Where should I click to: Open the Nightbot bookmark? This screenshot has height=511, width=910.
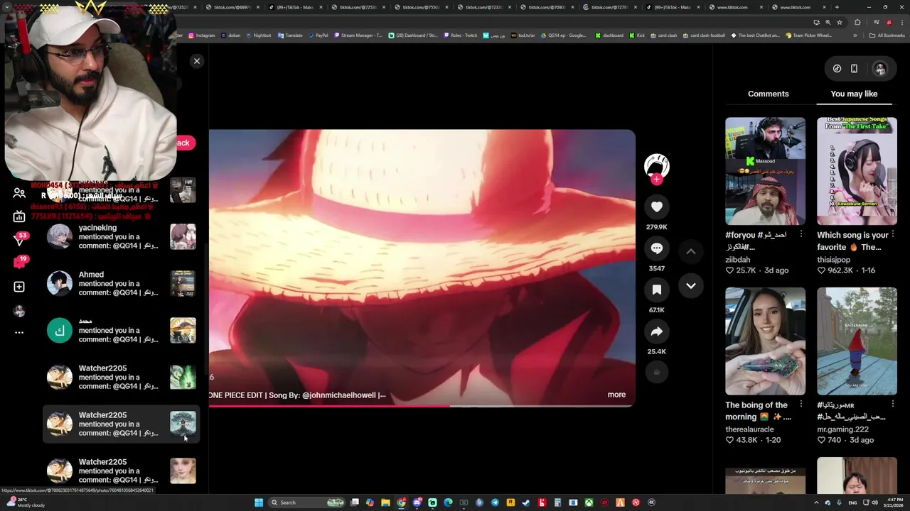click(258, 35)
